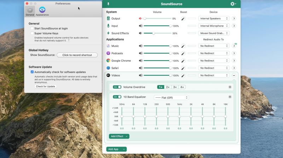Open Super Volume Keys help question mark
Image resolution: width=283 pixels, height=158 pixels.
pyautogui.click(x=69, y=41)
